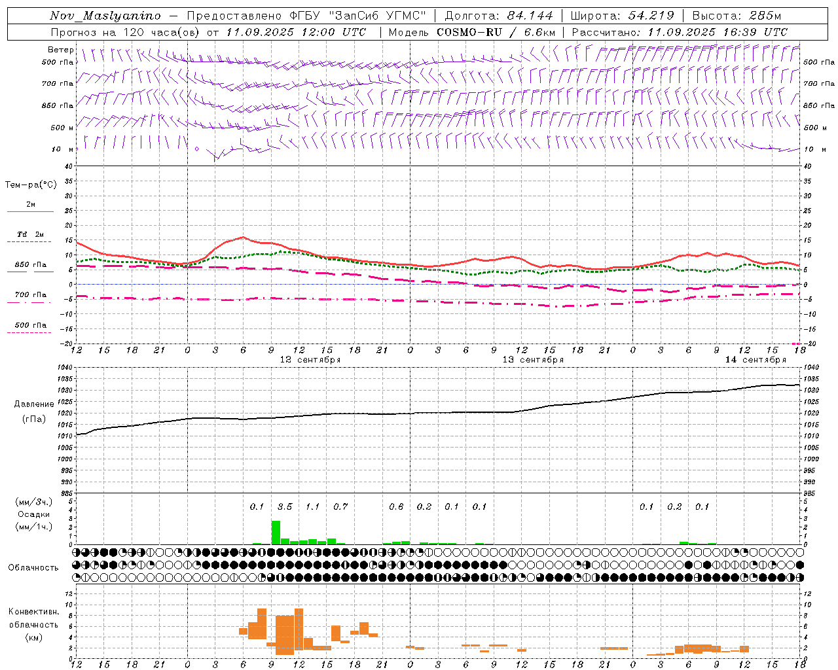The height and width of the screenshot is (670, 838).
Task: Click the '(гПа)' pressure unit label
Action: [34, 419]
